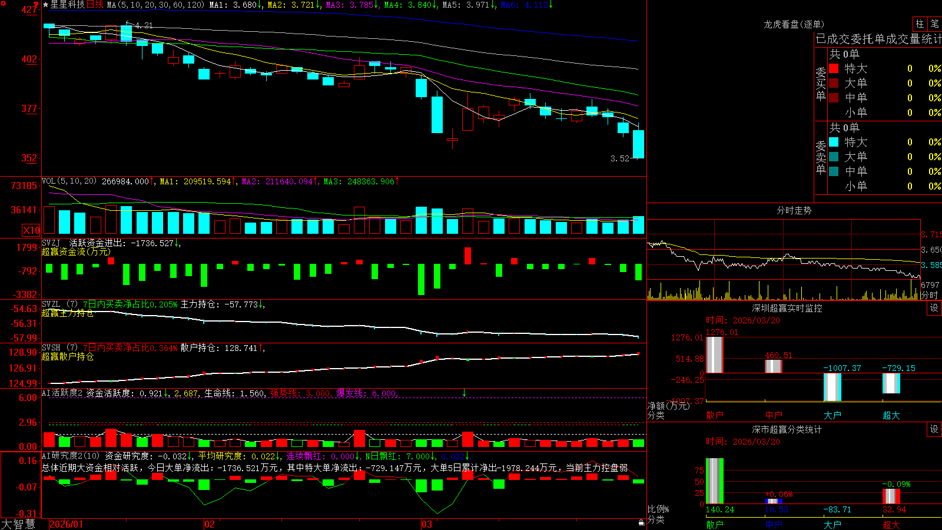
Task: Click the 委买单 section label
Action: 821,84
